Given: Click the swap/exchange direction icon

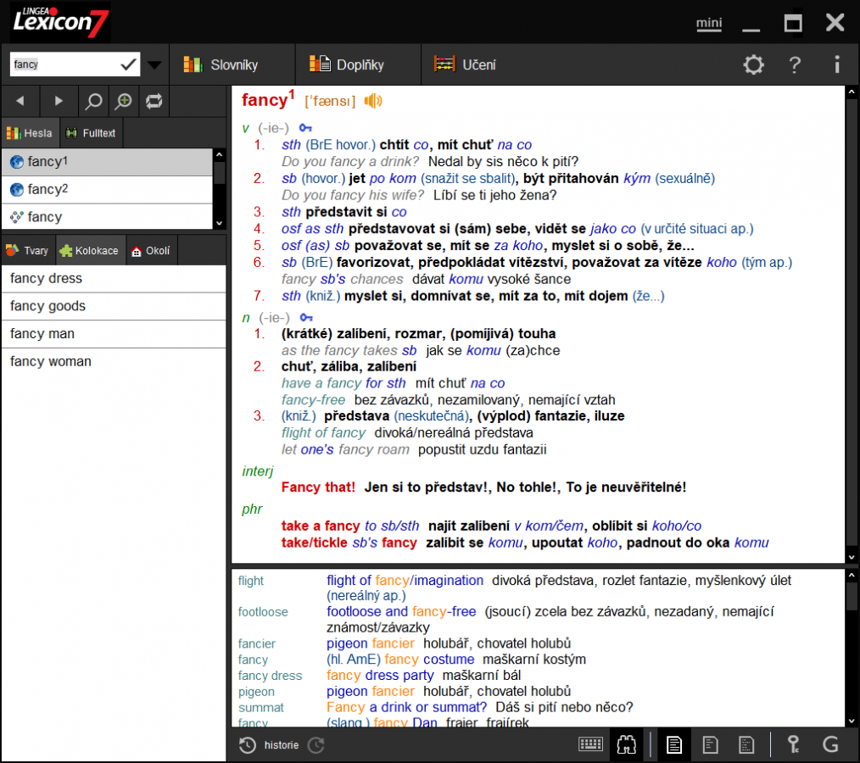Looking at the screenshot, I should 154,100.
